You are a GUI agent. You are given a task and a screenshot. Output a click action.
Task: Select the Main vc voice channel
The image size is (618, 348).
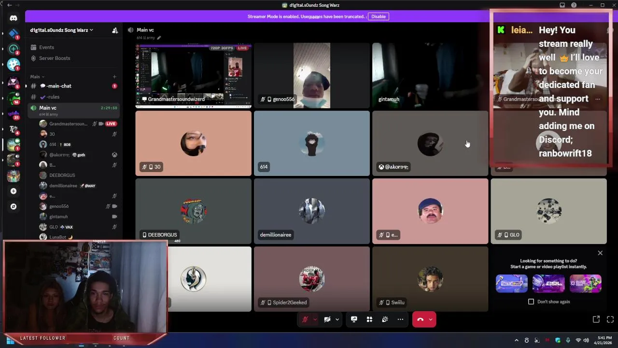click(74, 110)
